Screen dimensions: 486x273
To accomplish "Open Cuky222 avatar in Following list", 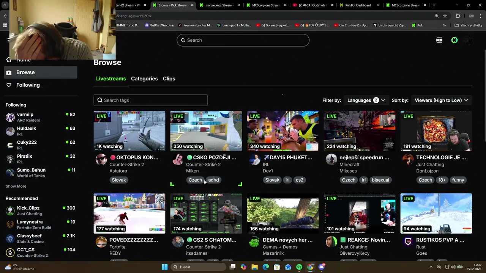I will 10,145.
